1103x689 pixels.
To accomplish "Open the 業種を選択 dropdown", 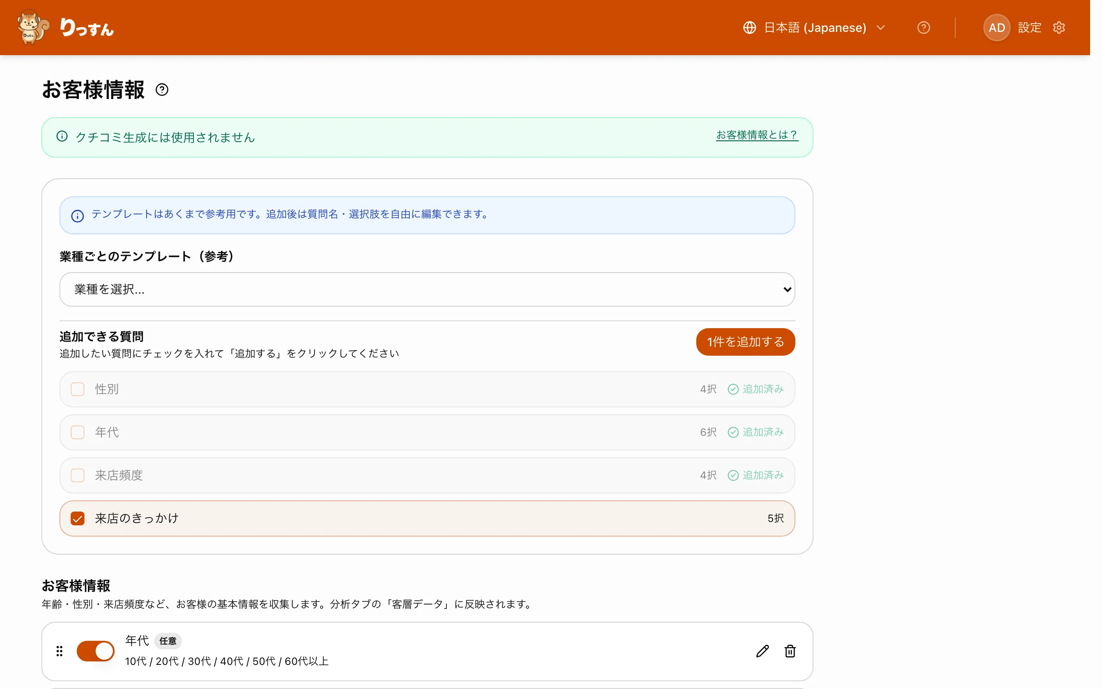I will [427, 289].
